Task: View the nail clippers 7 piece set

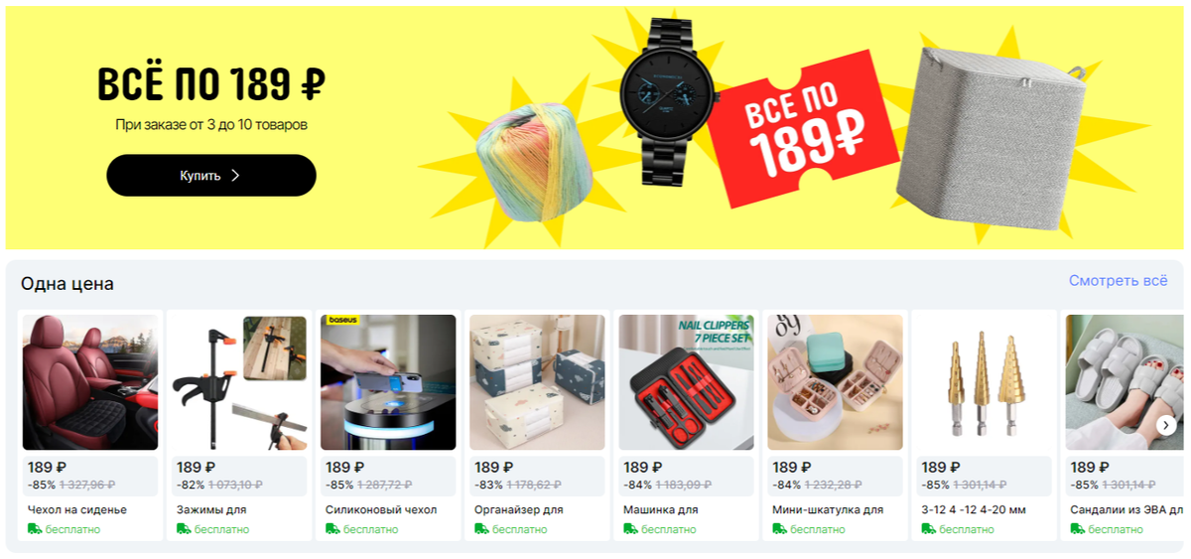Action: [686, 382]
